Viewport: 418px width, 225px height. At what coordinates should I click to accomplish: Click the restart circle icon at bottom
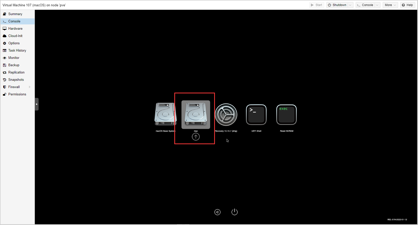coord(217,212)
